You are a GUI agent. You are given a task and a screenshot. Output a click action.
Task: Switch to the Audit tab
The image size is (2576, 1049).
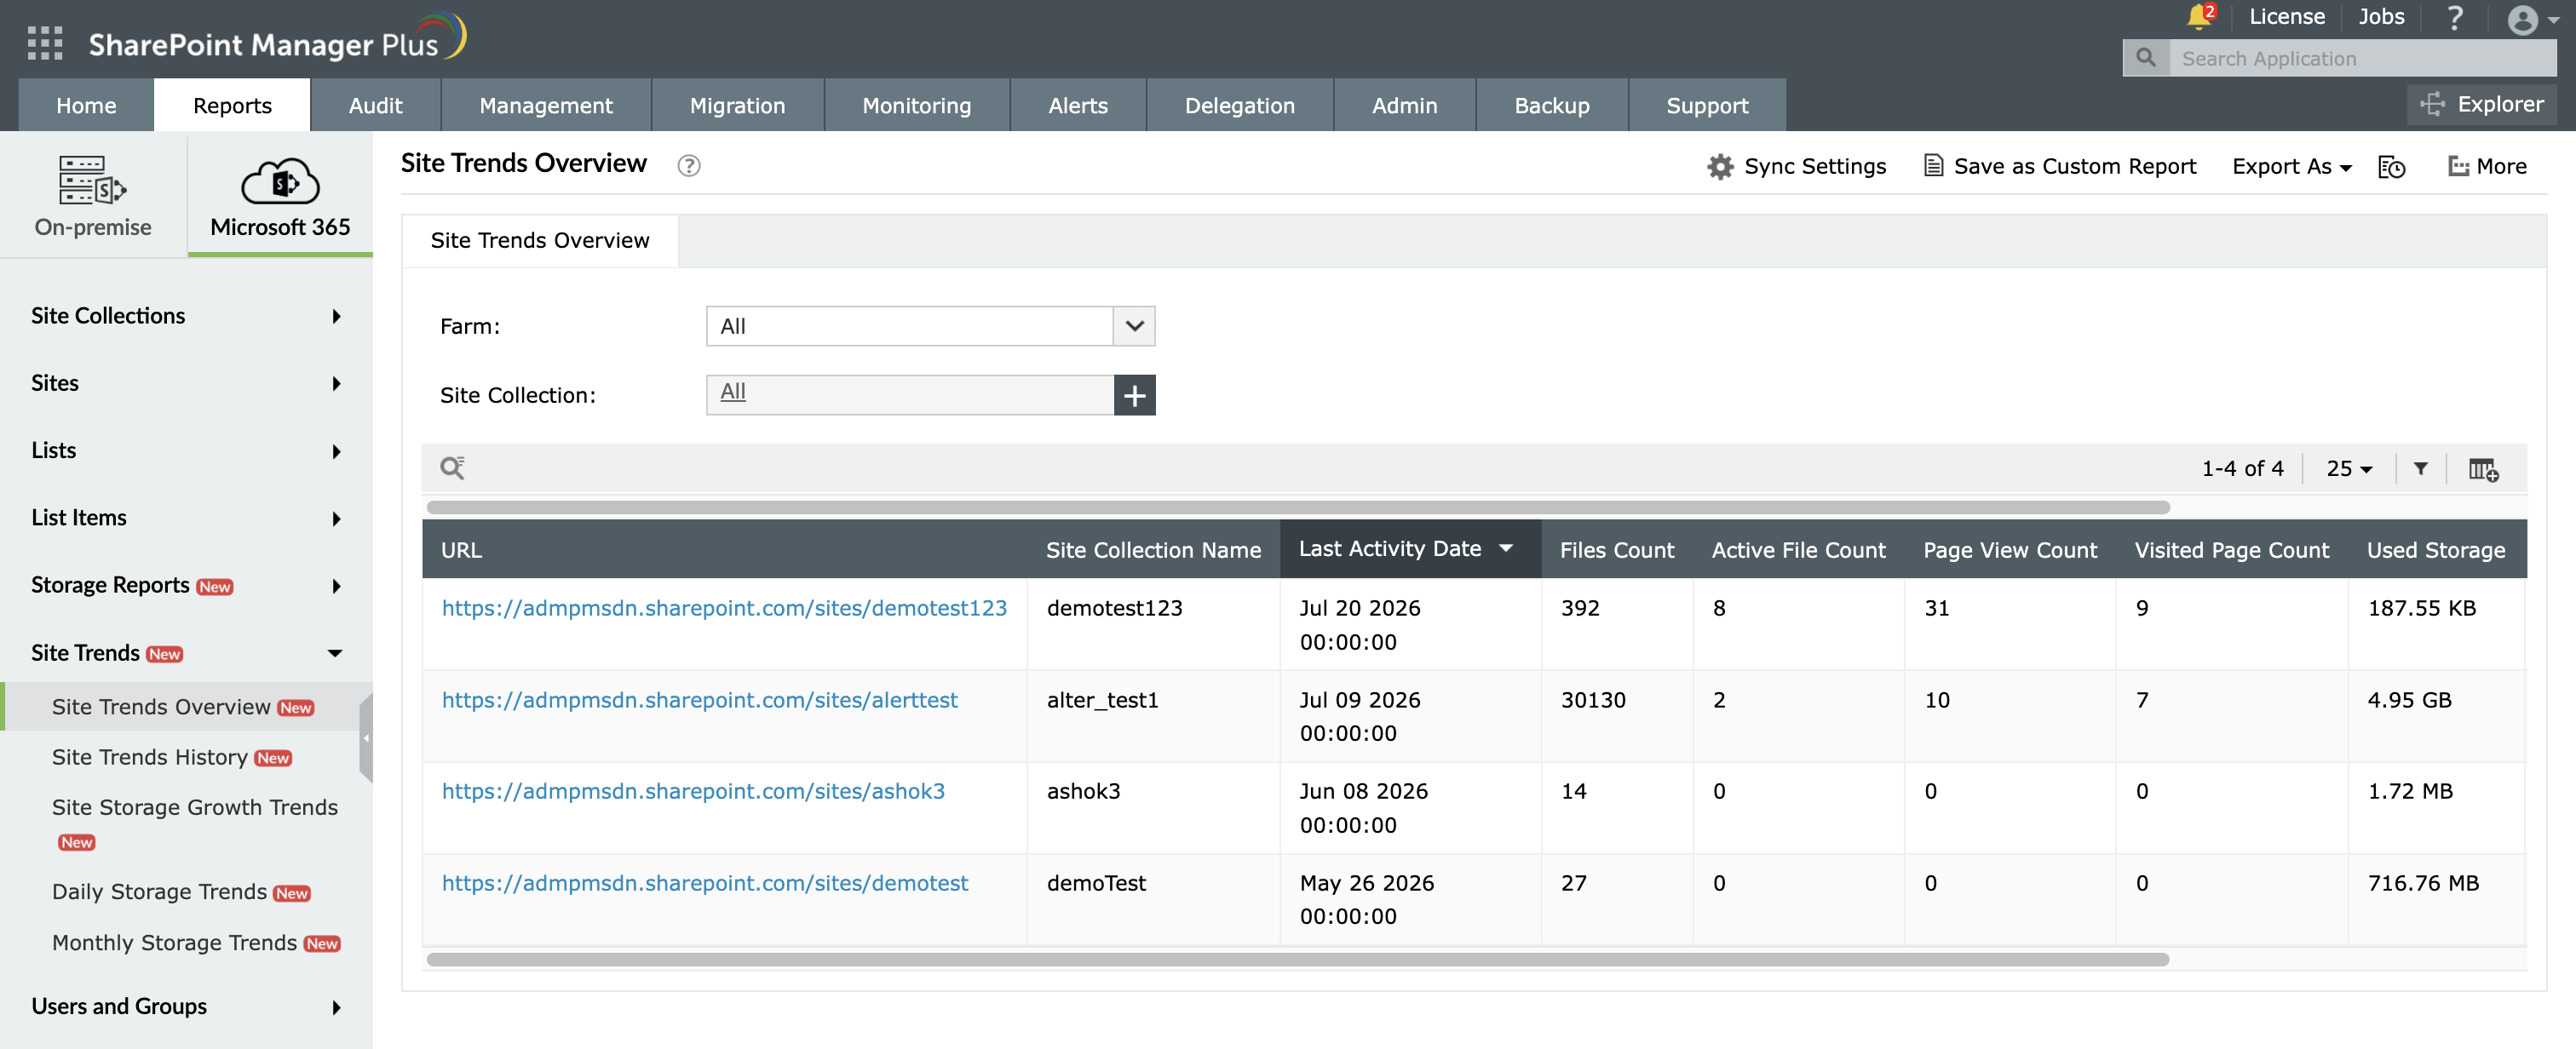pyautogui.click(x=375, y=105)
